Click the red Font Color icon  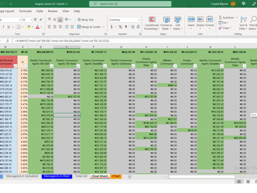38,27
